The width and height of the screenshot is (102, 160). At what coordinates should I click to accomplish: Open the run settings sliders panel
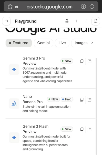point(96,21)
